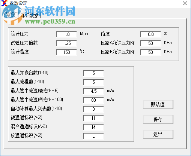Click the 最大并联台数 input box
The height and width of the screenshot is (156, 191).
tap(93, 73)
